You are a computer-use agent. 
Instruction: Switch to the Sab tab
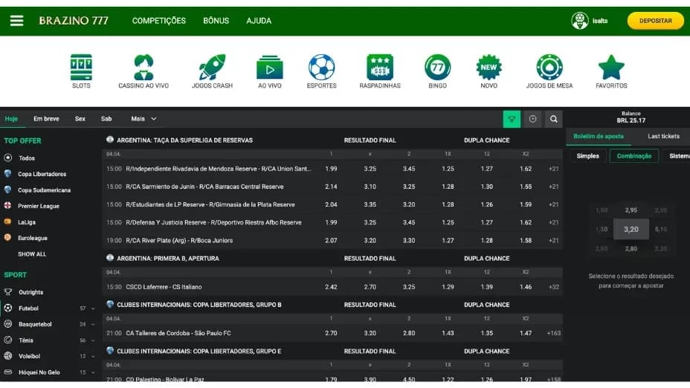click(106, 119)
